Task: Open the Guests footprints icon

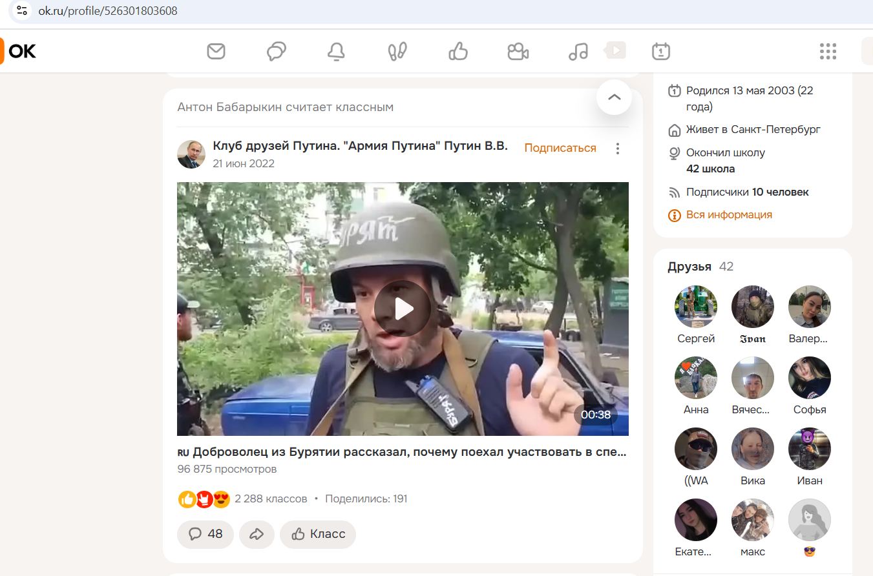Action: point(397,52)
